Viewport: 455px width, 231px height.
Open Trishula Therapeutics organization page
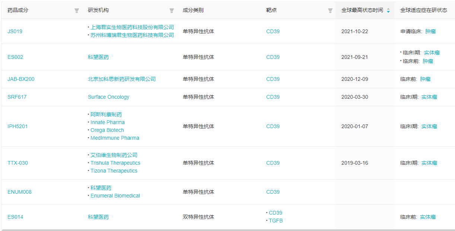(x=115, y=163)
